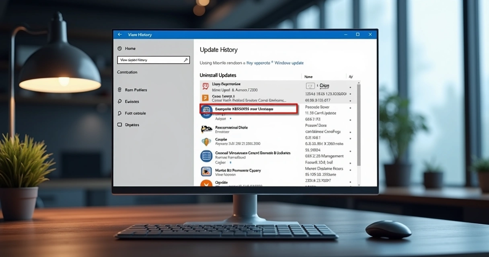Select the Home icon in the sidebar

119,48
